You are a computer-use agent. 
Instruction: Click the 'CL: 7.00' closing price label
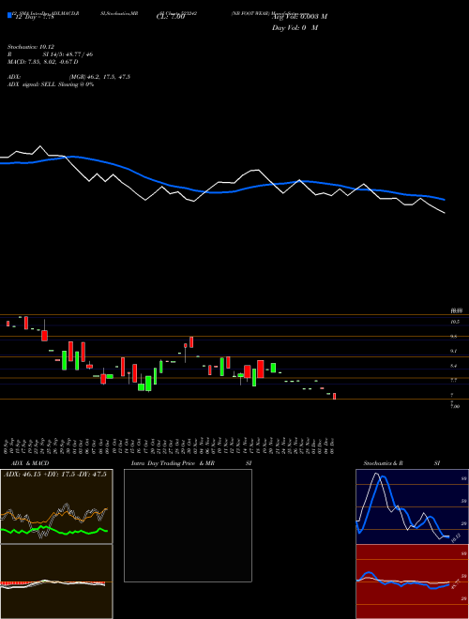pos(171,17)
